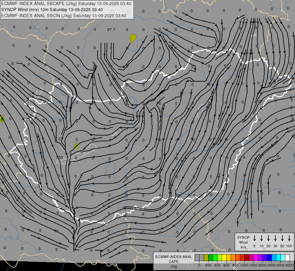This screenshot has height=271, width=295.
Task: Select the pure blue CAPE legend swatch
Action: click(x=269, y=257)
